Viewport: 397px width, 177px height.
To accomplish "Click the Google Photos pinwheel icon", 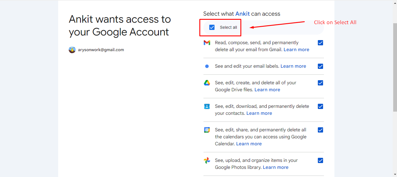I will [x=207, y=160].
